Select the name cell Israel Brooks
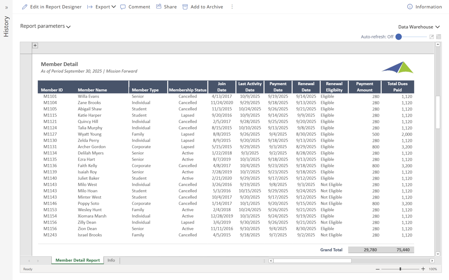The height and width of the screenshot is (280, 449). 90,235
